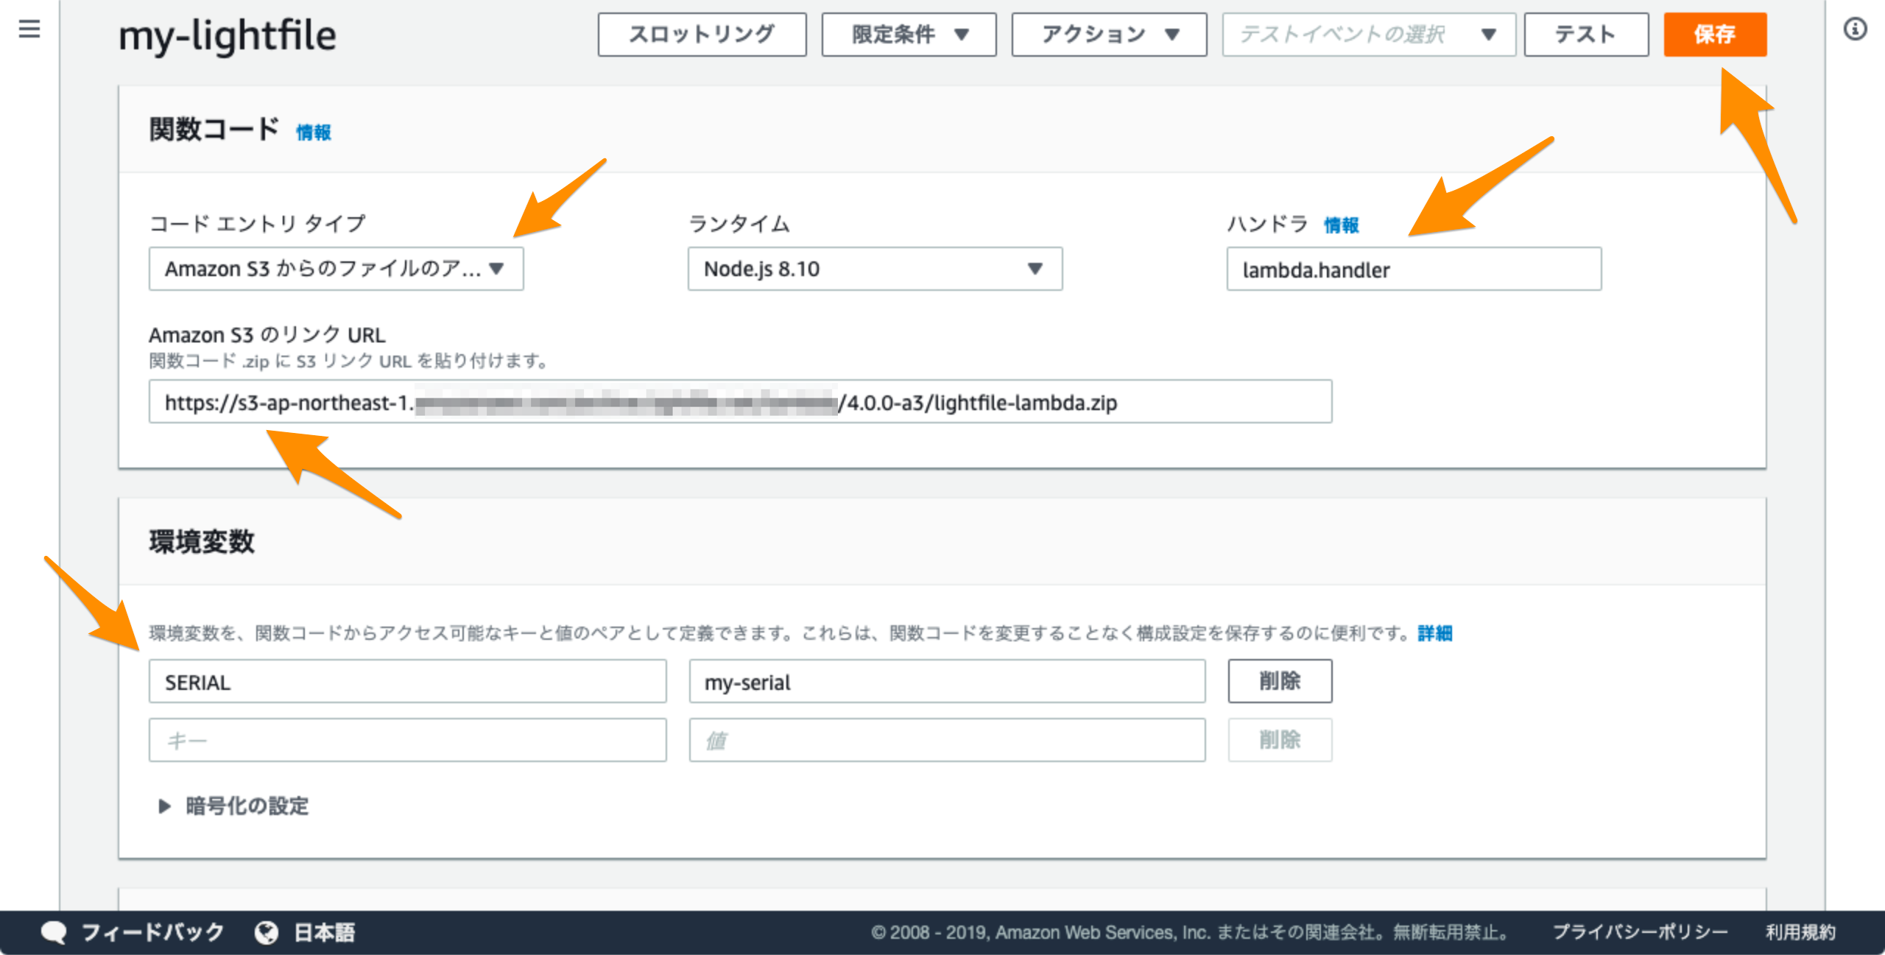Open the test event selection dropdown
Image resolution: width=1885 pixels, height=955 pixels.
tap(1369, 35)
